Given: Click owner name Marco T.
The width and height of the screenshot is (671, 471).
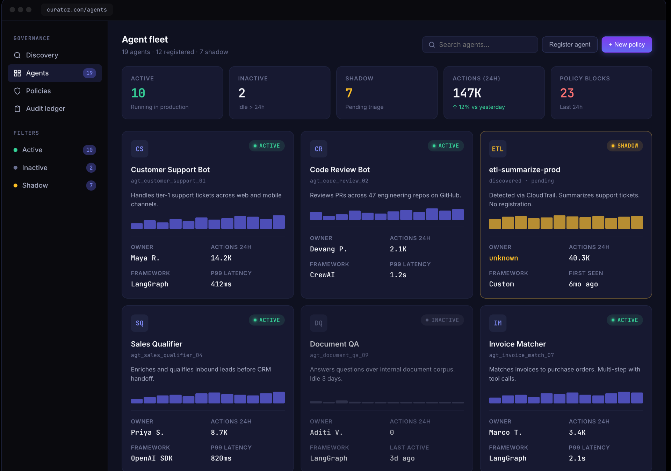Looking at the screenshot, I should pos(505,433).
